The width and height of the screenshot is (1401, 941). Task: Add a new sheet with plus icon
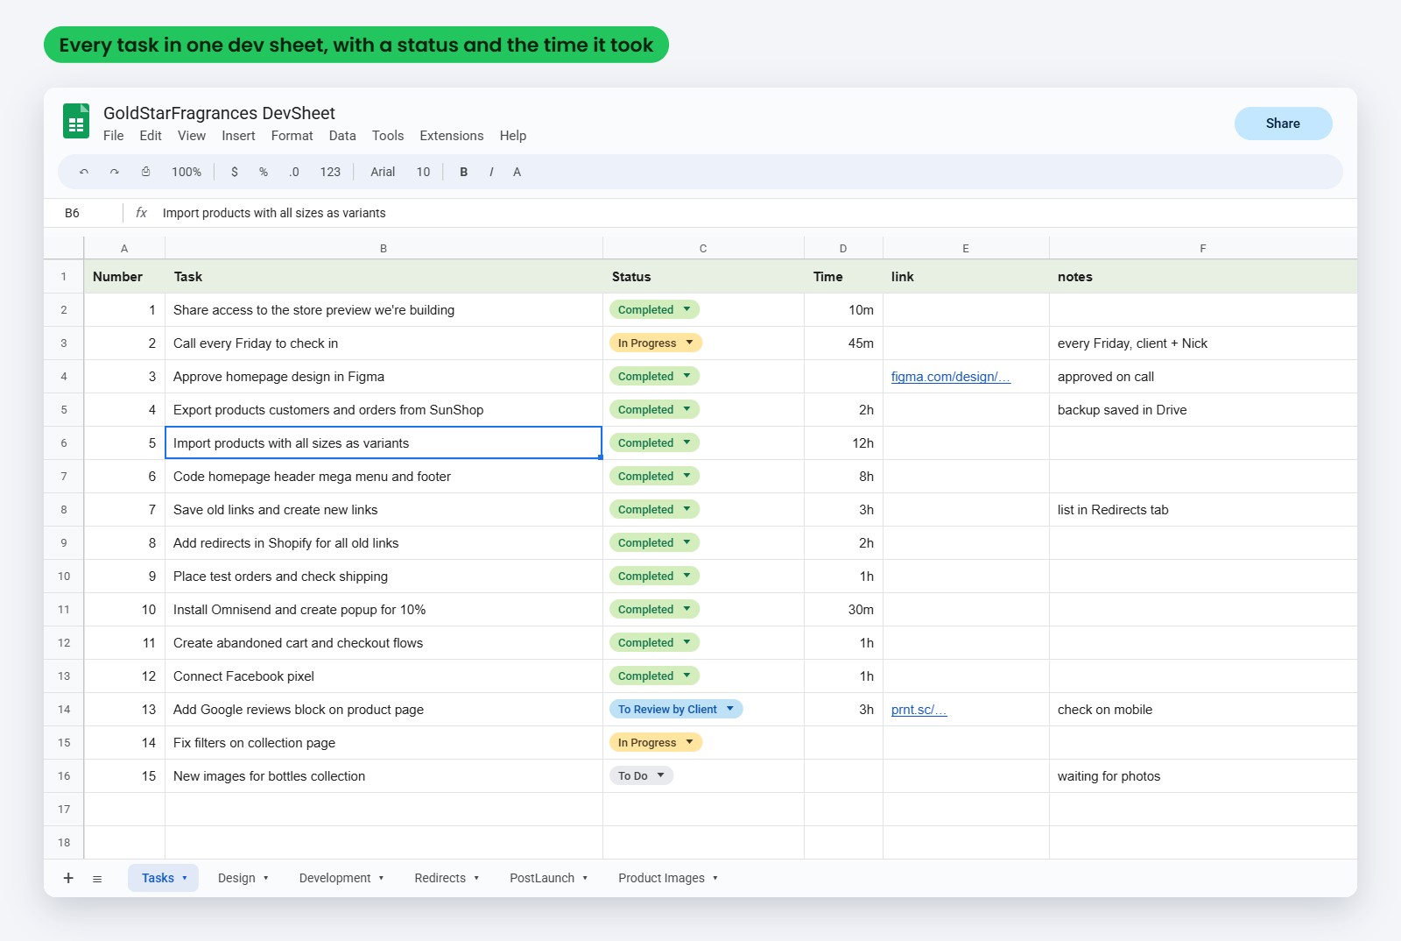68,878
